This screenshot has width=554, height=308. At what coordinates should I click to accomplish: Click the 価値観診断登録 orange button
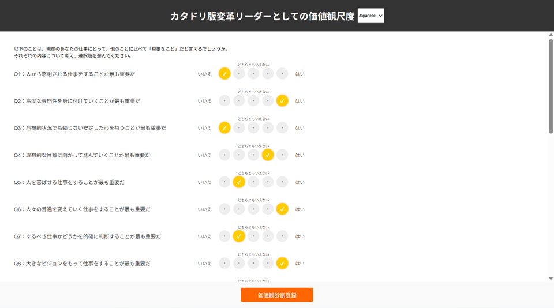[x=277, y=295]
